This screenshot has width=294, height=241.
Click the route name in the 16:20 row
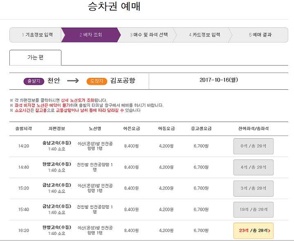[95, 230]
